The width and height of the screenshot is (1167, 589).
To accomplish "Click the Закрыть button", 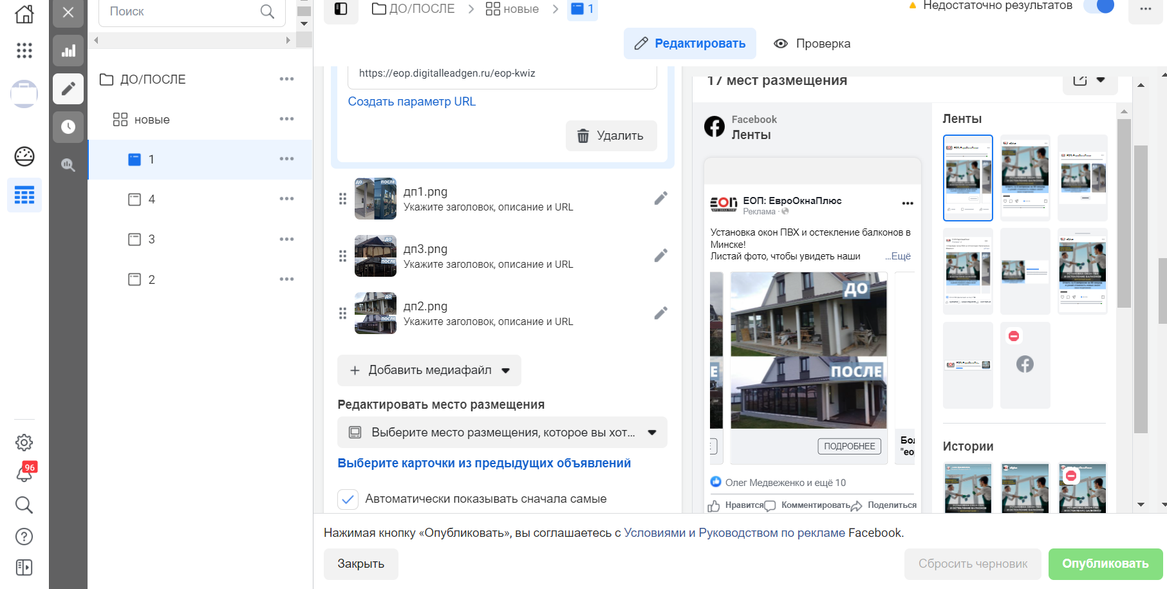I will coord(361,564).
